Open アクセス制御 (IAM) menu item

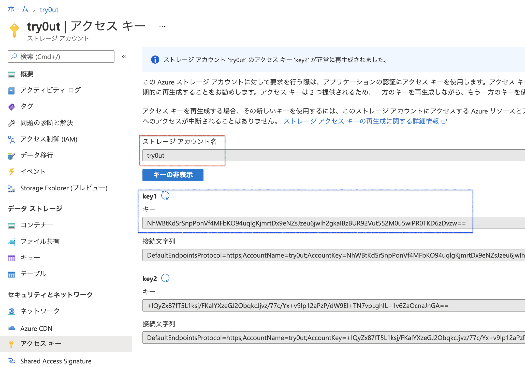[49, 139]
